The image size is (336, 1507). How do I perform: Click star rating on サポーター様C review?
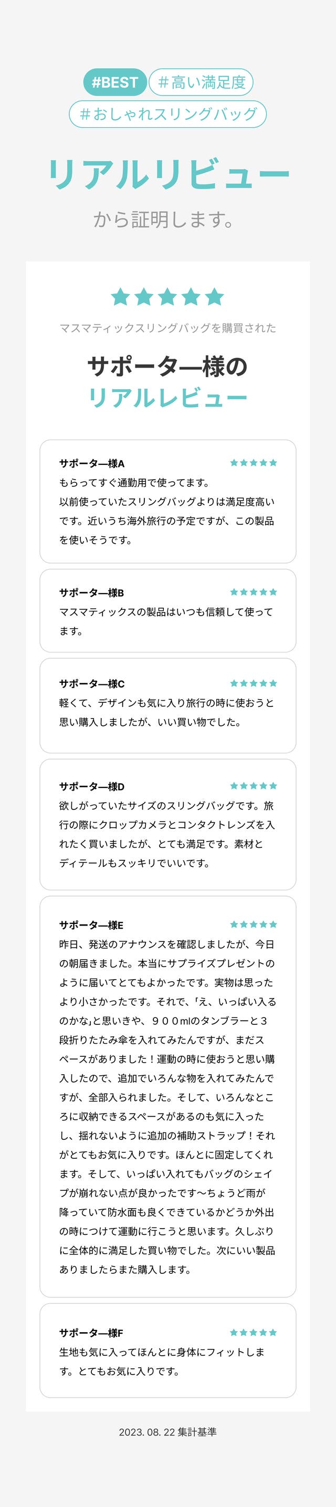tap(253, 683)
